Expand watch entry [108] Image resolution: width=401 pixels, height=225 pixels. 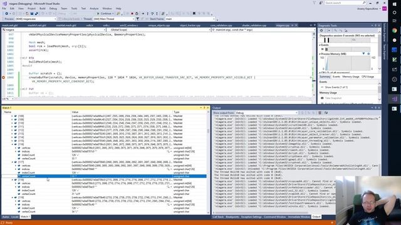12,116
